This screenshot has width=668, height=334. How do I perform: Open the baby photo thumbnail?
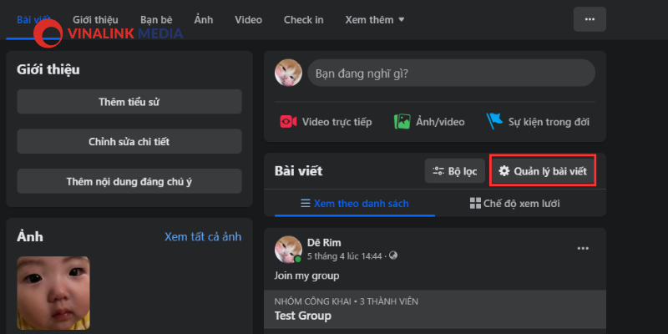53,293
